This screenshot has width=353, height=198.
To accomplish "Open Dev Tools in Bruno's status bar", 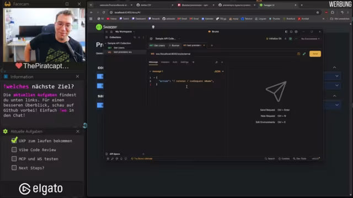I will click(299, 159).
